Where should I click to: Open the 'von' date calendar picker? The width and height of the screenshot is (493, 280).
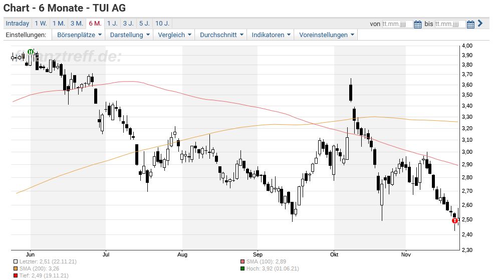(417, 24)
